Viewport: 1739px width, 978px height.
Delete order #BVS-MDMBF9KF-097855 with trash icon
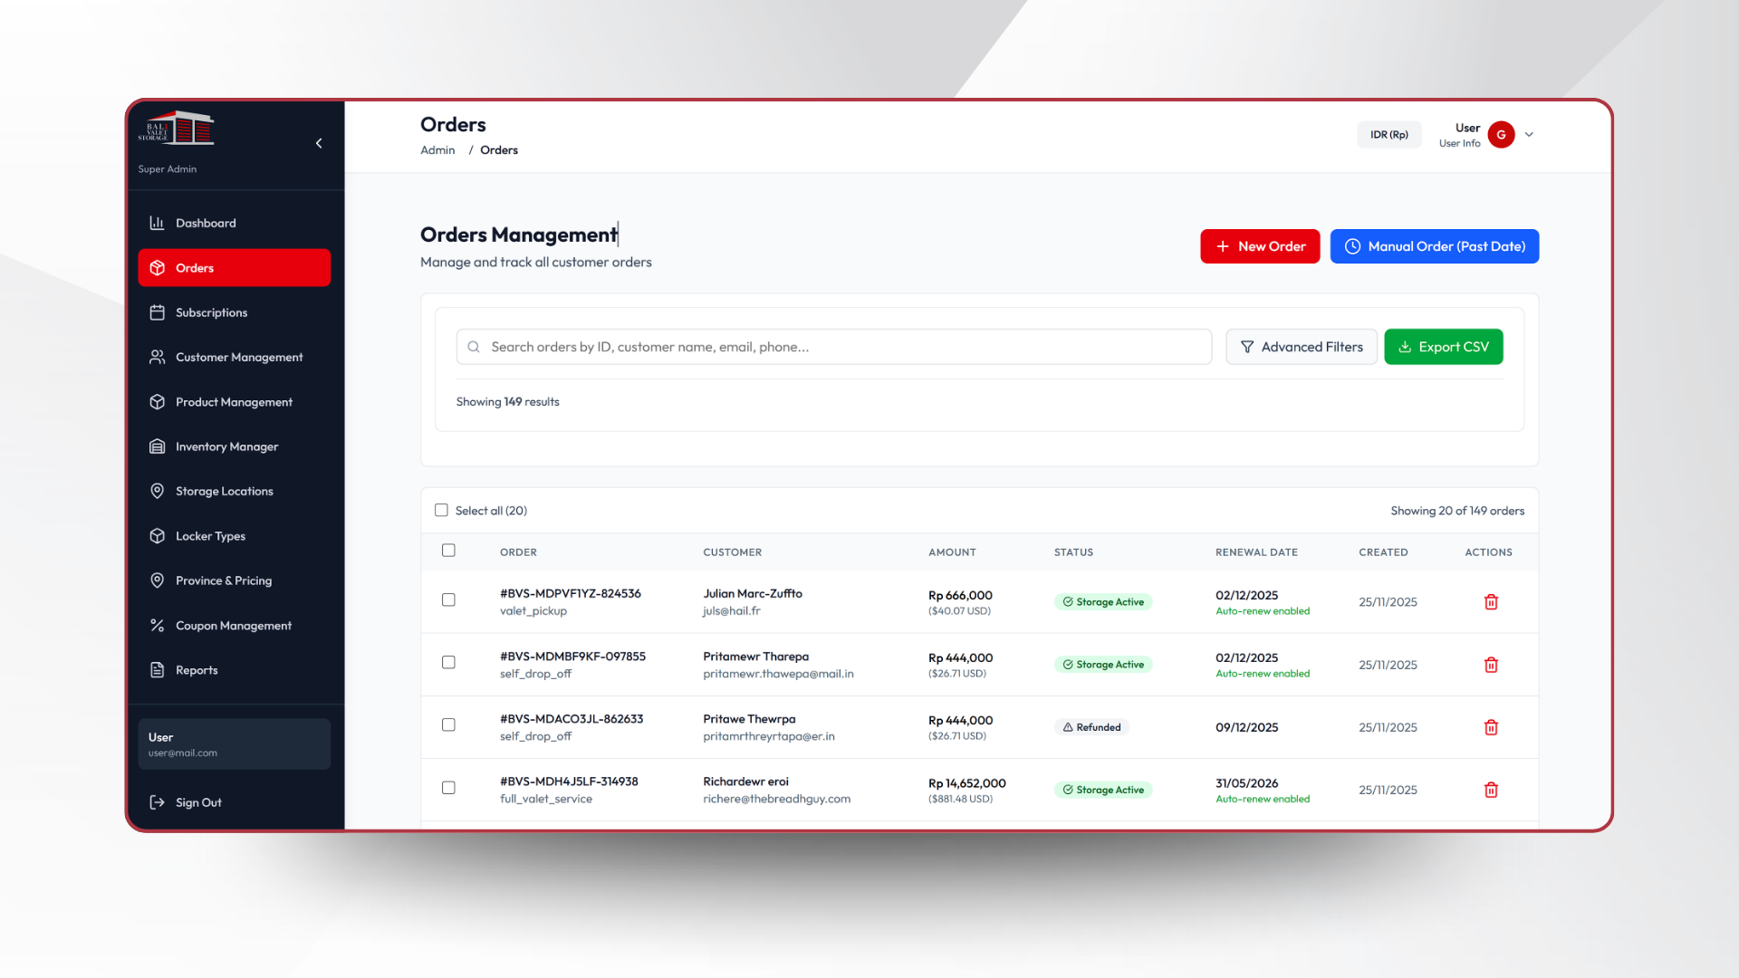[x=1491, y=665]
